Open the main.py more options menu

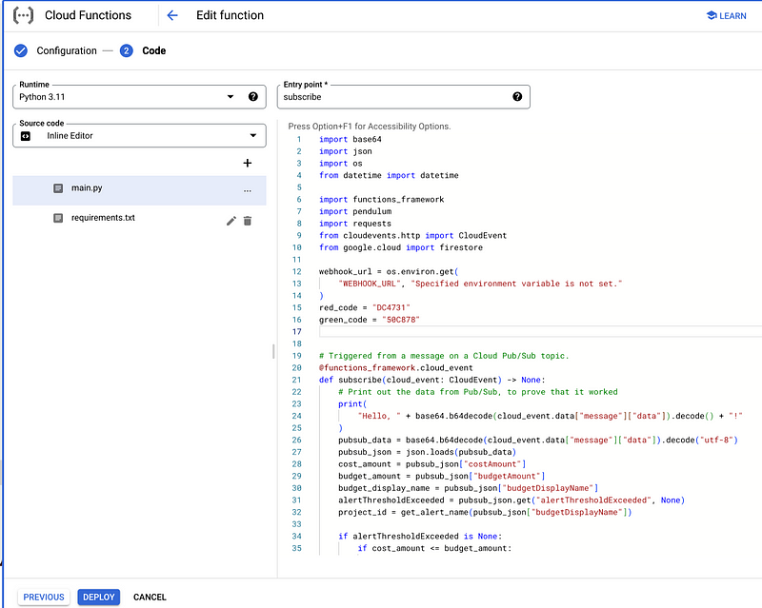click(248, 190)
